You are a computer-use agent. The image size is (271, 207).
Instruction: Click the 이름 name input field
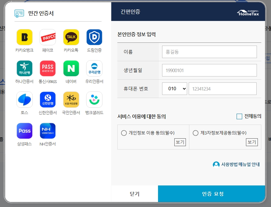coord(209,52)
